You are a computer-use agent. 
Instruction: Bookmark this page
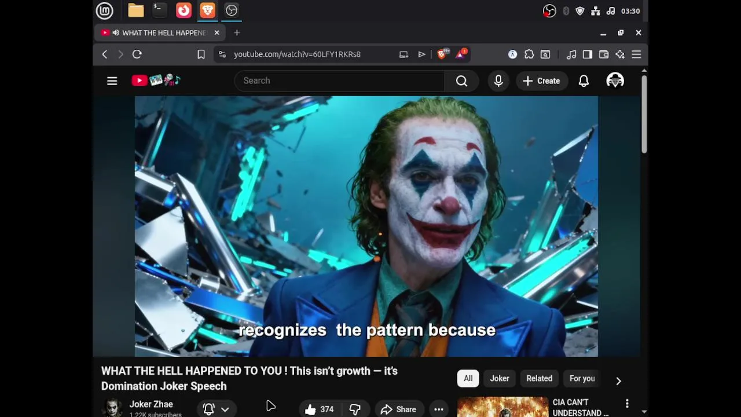[x=201, y=54]
